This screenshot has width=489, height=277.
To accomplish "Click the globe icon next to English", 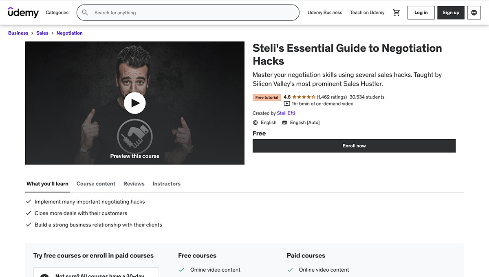I will click(x=255, y=122).
